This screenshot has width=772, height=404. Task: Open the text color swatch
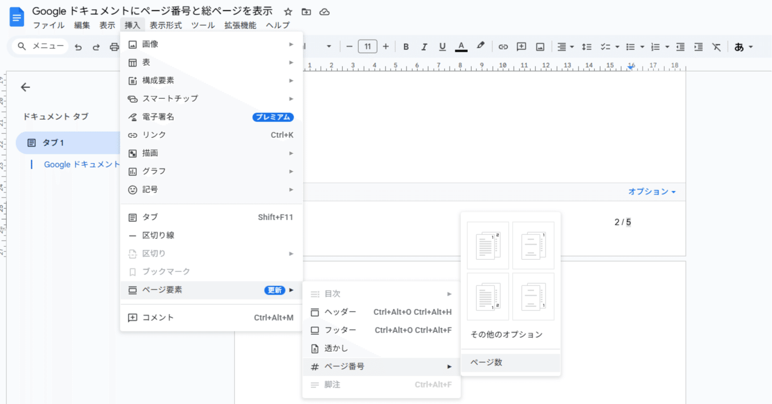pyautogui.click(x=461, y=46)
